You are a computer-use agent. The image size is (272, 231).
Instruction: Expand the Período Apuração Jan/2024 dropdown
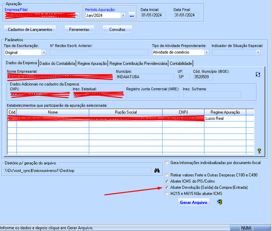(x=123, y=15)
